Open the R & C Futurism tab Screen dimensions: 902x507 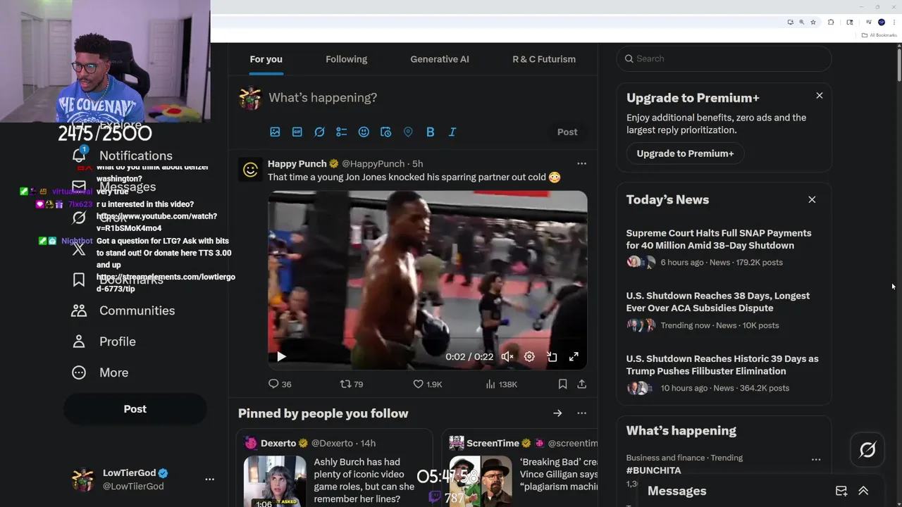pos(544,59)
